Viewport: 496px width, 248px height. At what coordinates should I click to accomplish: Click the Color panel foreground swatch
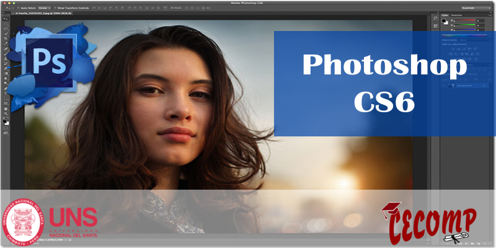(443, 20)
